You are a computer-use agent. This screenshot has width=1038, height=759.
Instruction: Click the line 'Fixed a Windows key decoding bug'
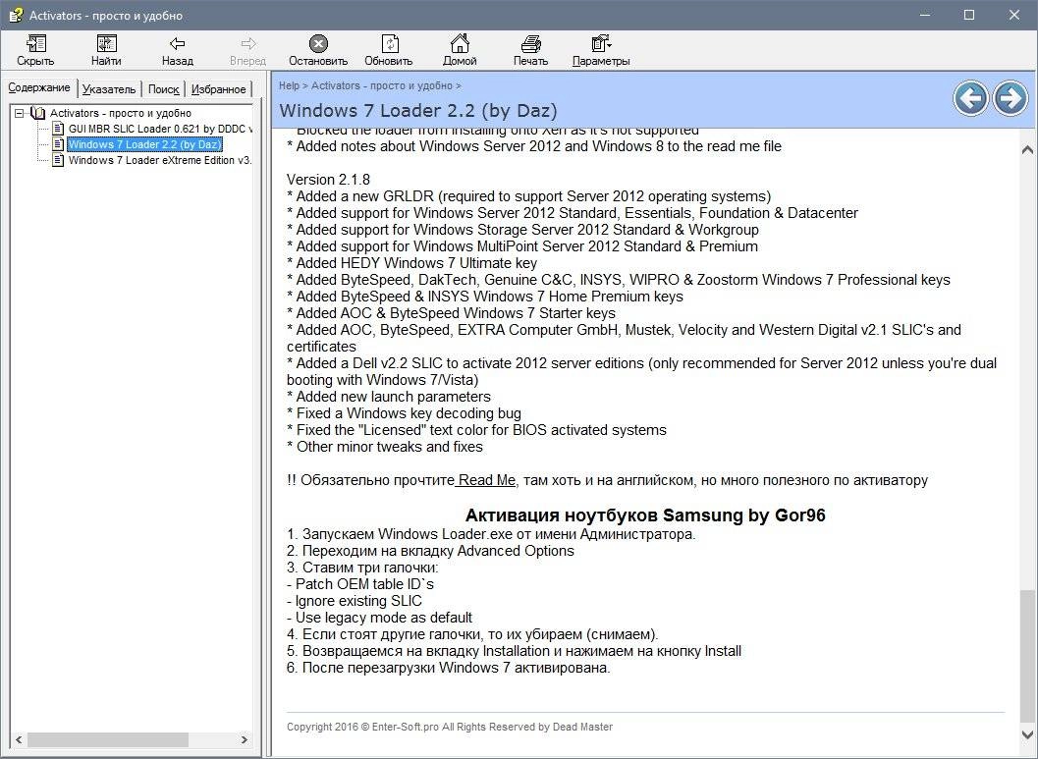[x=404, y=413]
